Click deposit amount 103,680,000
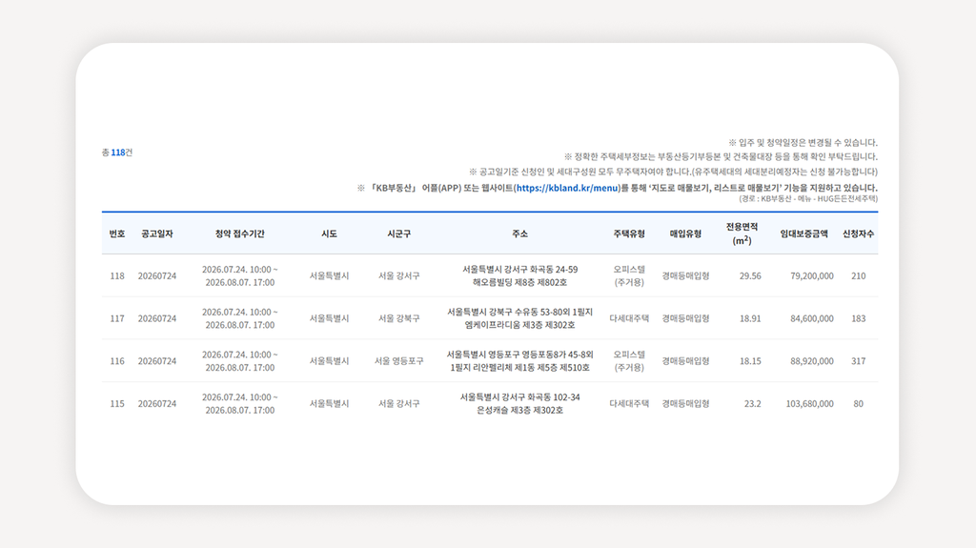The image size is (976, 548). coord(809,403)
